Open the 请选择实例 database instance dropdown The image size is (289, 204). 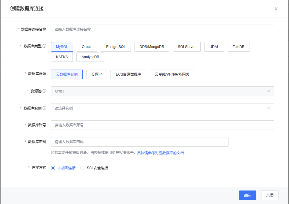(x=162, y=108)
